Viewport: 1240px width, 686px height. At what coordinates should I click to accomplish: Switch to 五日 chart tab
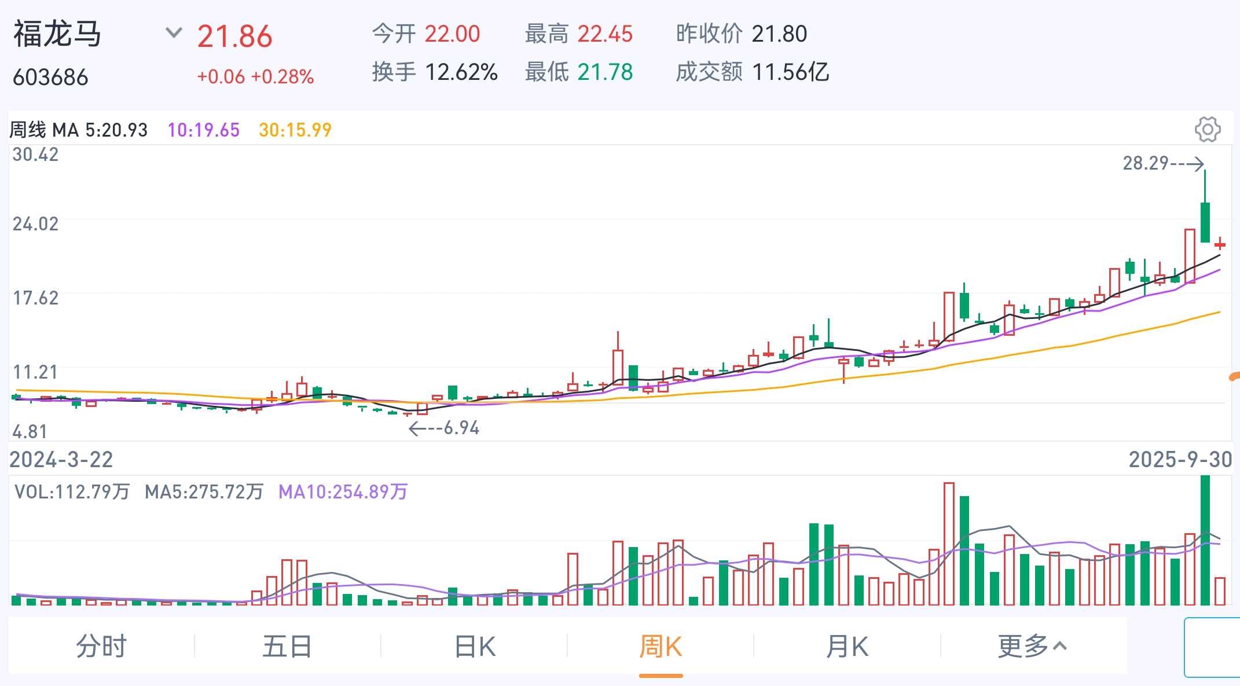(287, 646)
